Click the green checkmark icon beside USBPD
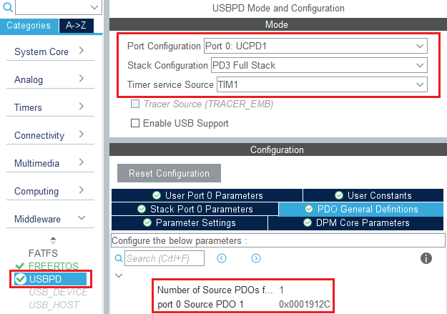Screen dimensions: 447x314 (x=21, y=279)
